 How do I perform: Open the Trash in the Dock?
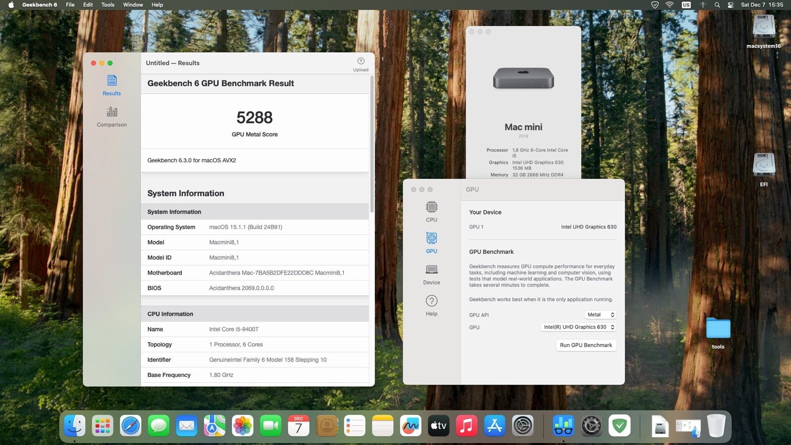[716, 426]
